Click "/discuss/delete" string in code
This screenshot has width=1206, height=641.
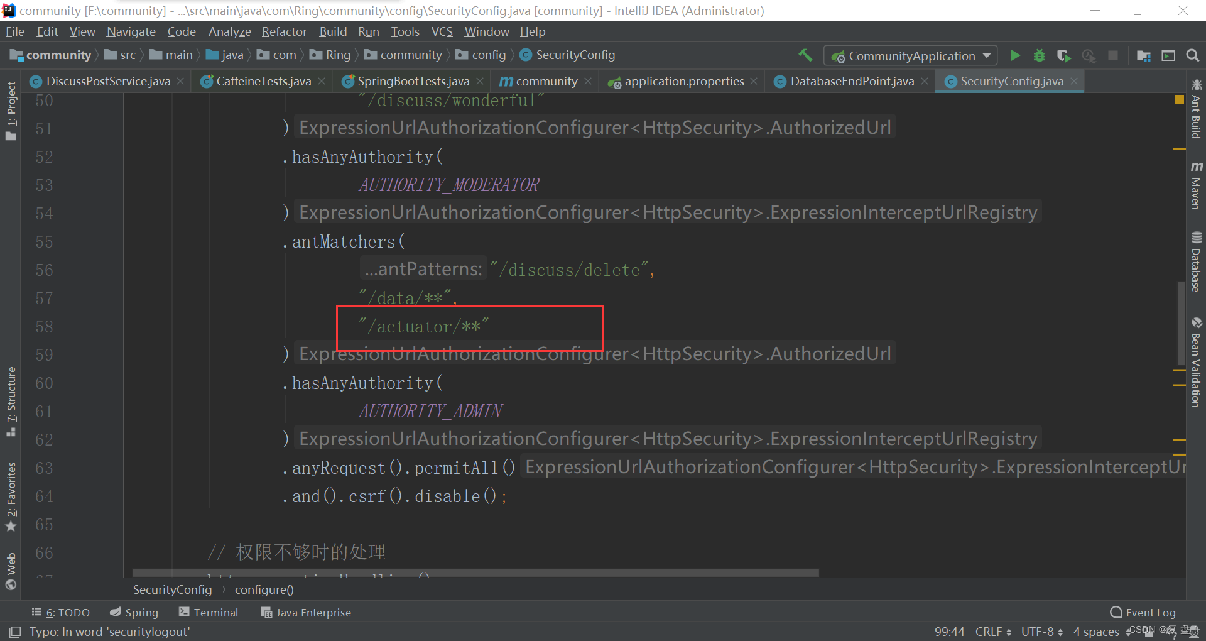(568, 270)
